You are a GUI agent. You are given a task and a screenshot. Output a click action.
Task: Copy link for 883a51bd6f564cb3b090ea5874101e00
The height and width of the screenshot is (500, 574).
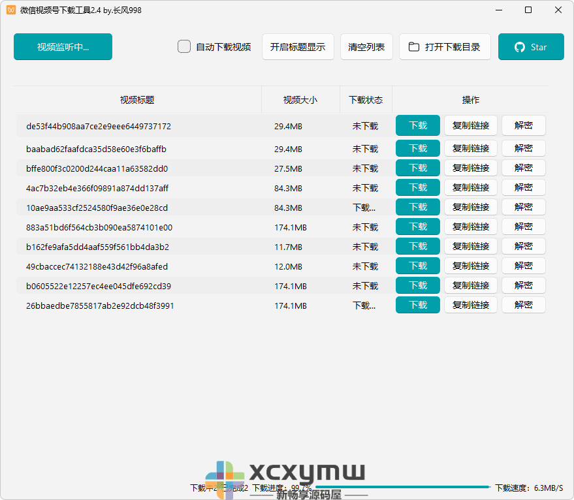click(470, 227)
